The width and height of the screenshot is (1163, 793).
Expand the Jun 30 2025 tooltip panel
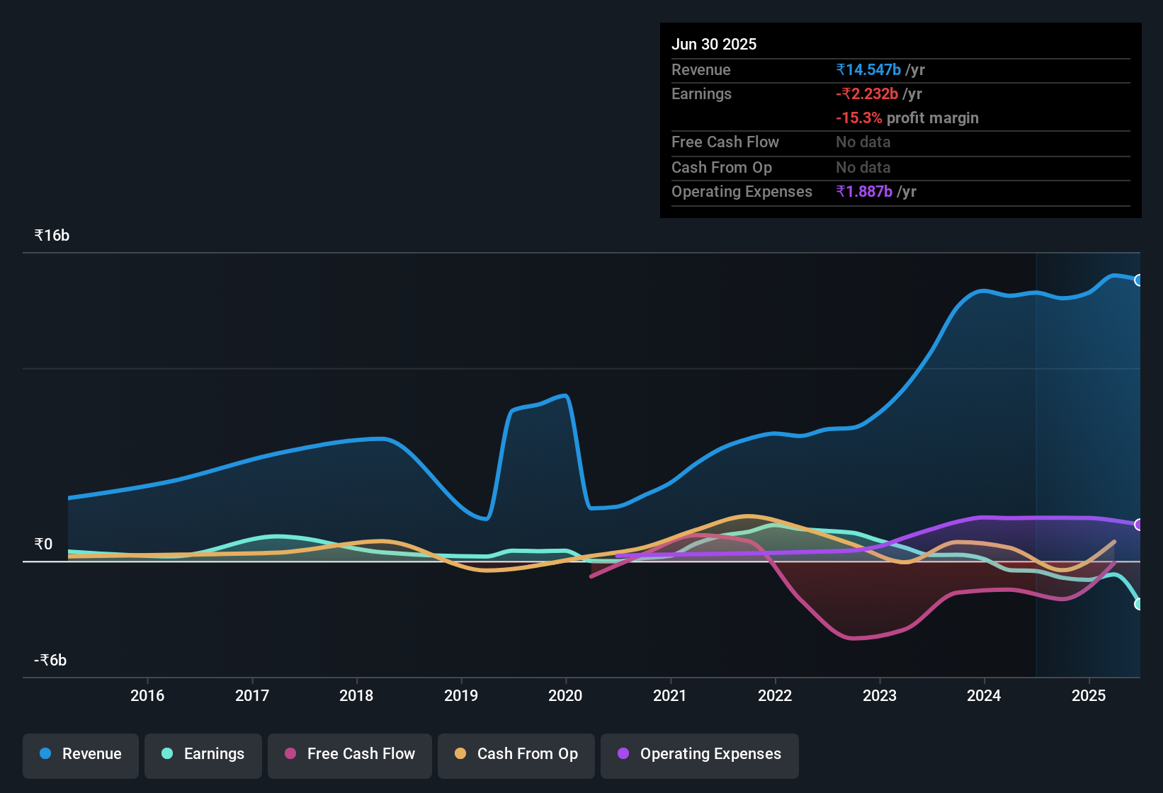point(900,120)
